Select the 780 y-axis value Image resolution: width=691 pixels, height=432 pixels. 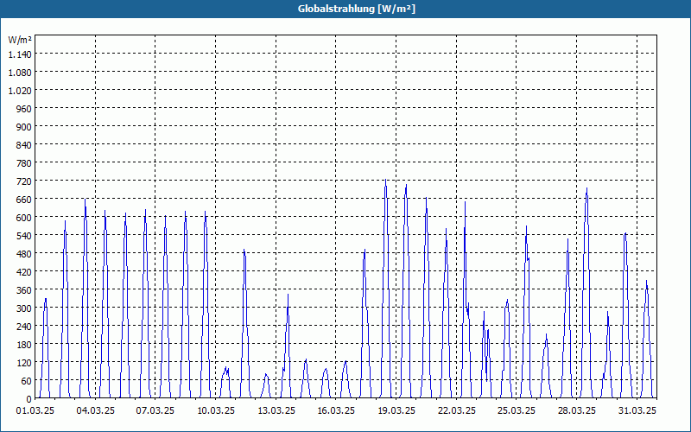click(x=24, y=163)
